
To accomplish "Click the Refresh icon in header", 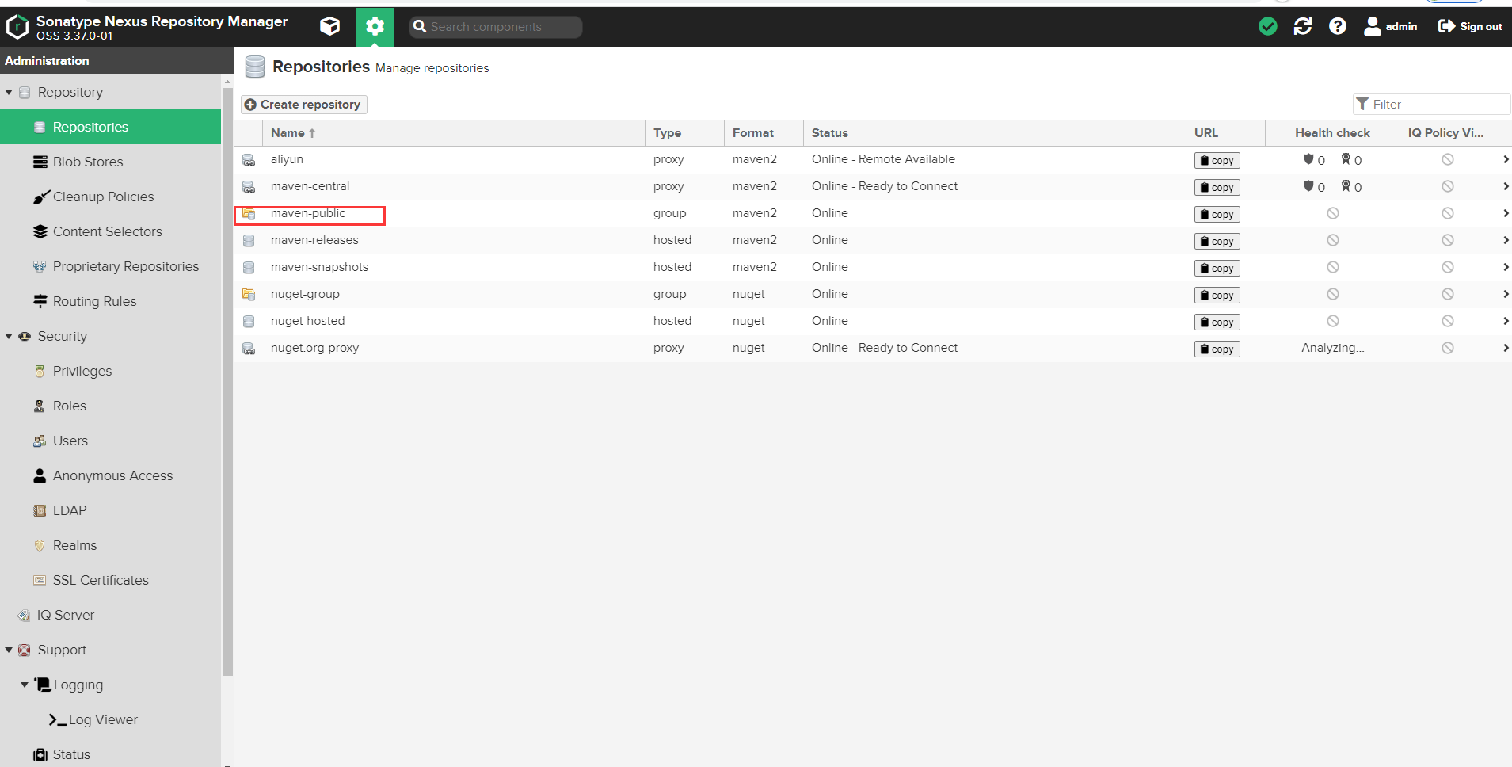I will click(x=1303, y=26).
